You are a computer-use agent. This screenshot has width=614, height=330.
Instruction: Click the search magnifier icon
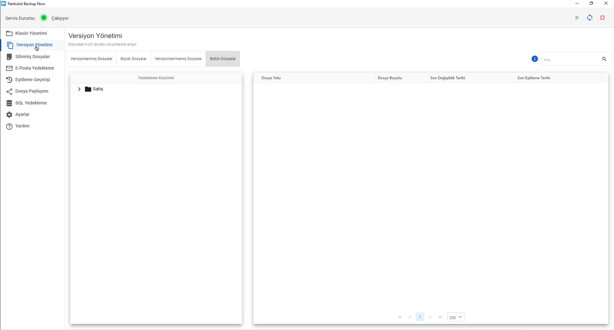point(604,59)
